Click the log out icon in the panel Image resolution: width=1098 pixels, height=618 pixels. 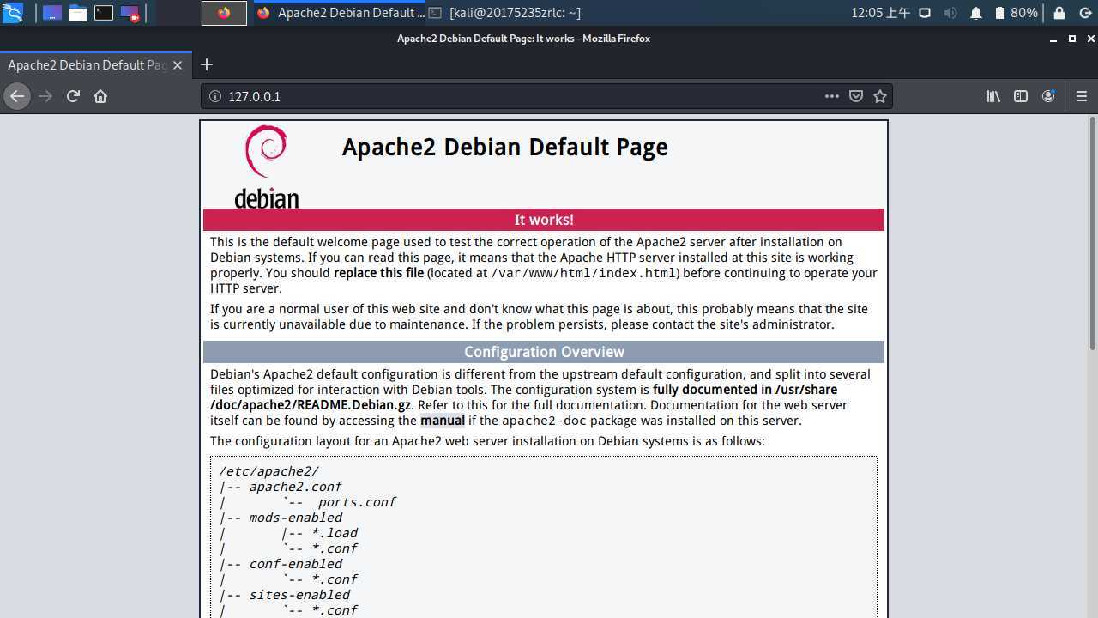point(1085,13)
